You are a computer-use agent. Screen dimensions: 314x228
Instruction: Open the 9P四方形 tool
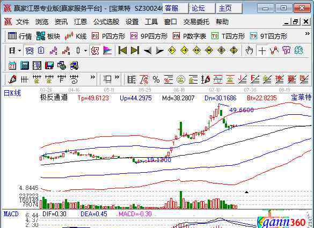click(149, 36)
